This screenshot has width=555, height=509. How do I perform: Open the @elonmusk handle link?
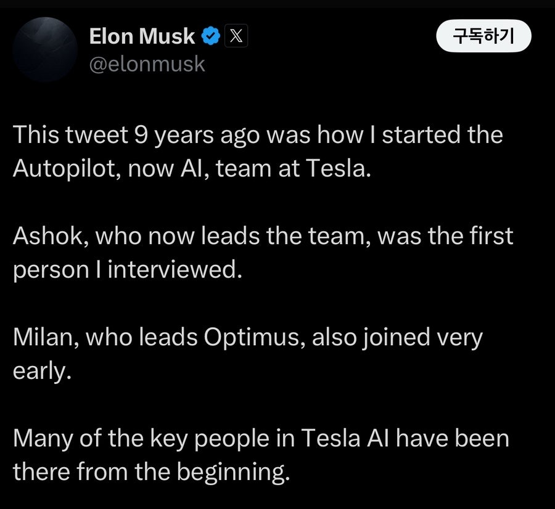pyautogui.click(x=147, y=64)
